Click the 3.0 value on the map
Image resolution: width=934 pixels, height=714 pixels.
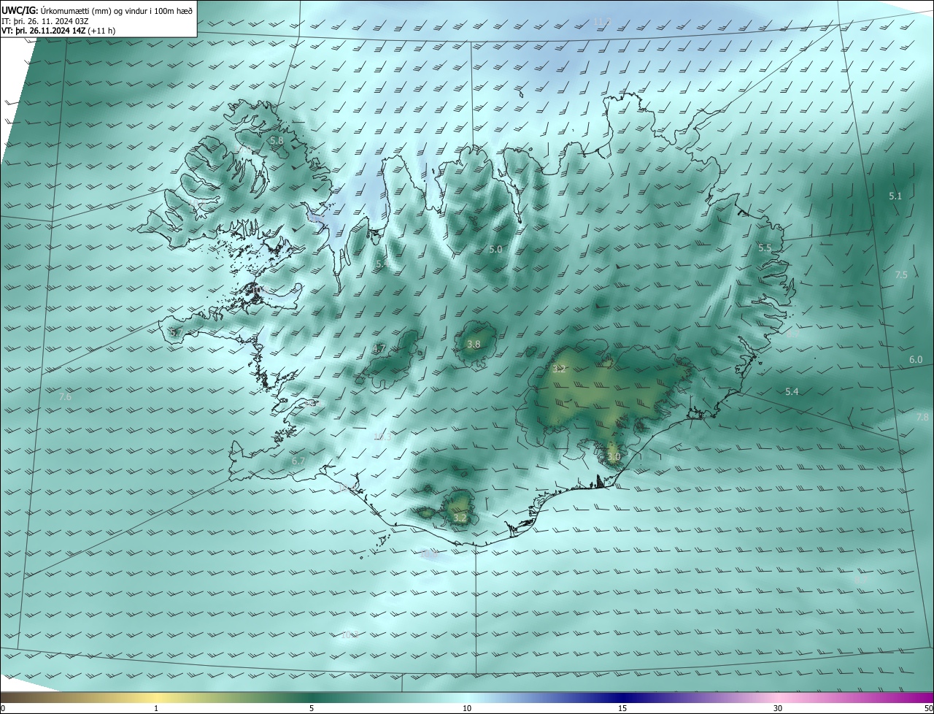[x=614, y=458]
